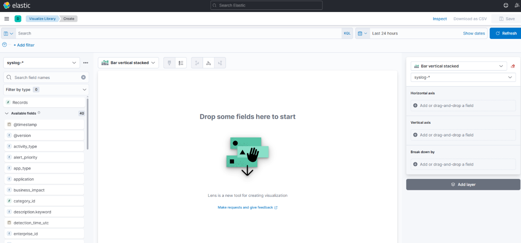Click Visualize Library breadcrumb
521x243 pixels.
point(42,19)
